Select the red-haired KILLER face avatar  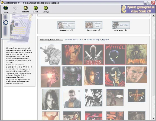click(72, 55)
